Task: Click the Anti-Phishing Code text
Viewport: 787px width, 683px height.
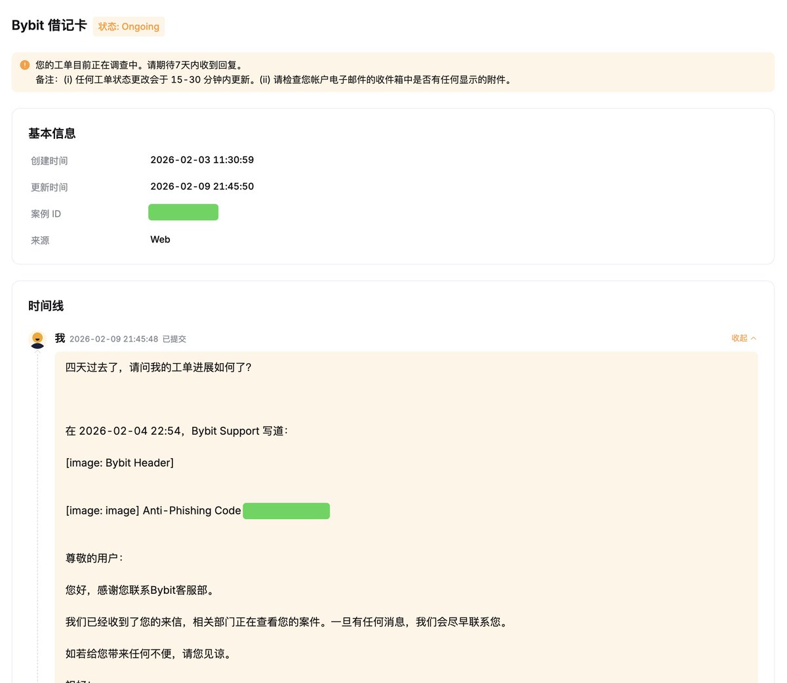Action: coord(192,511)
